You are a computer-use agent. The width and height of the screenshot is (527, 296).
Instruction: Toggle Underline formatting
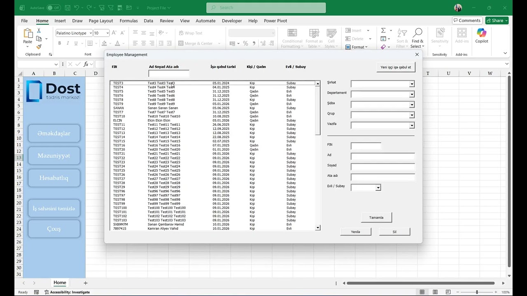76,43
